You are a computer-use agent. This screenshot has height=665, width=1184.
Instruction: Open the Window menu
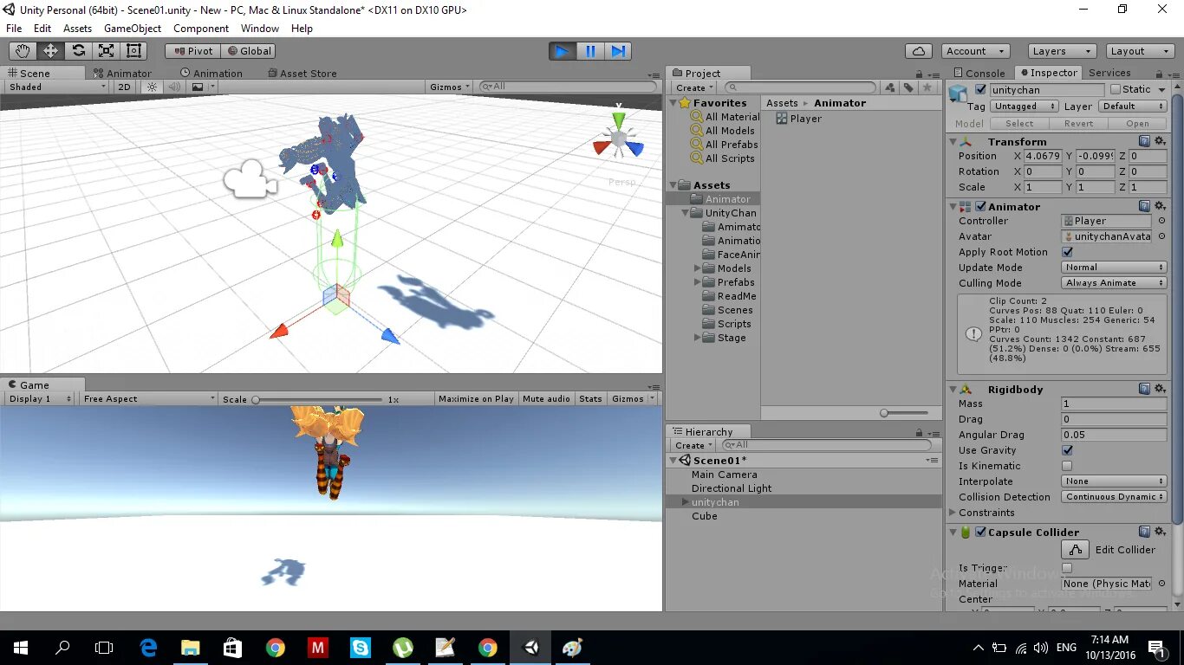click(260, 29)
